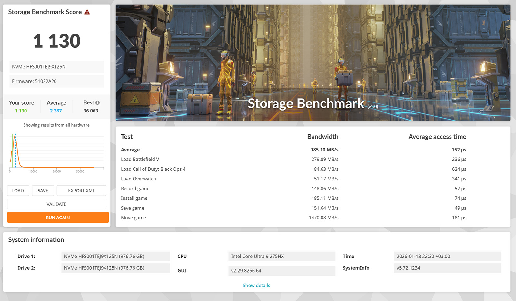Click the GUI version v2.29.8256 field

pyautogui.click(x=282, y=271)
